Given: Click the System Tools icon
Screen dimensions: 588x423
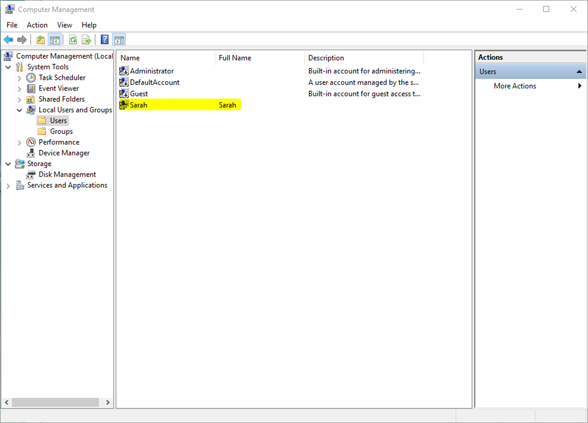Looking at the screenshot, I should pos(20,67).
